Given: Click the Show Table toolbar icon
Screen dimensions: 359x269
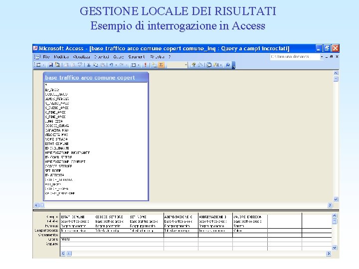Looking at the screenshot, I should (155, 65).
